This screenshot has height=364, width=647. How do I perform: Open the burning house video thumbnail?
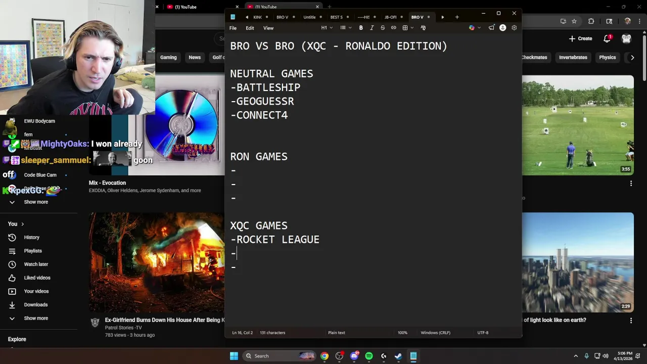point(157,262)
